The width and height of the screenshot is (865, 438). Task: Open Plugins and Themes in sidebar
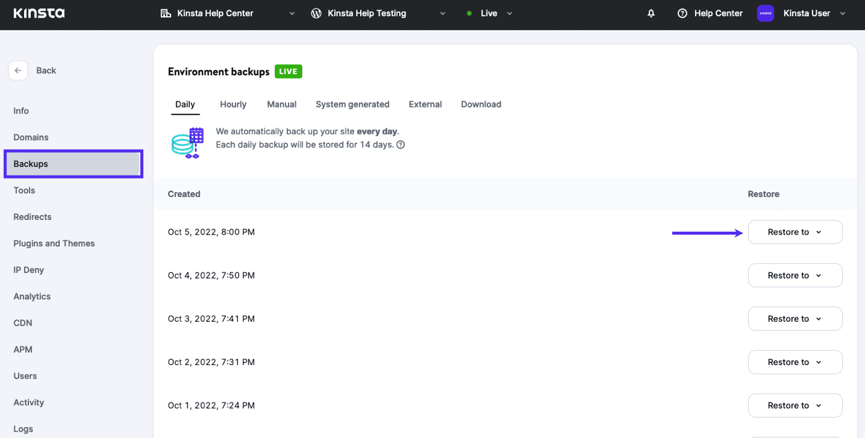coord(54,243)
